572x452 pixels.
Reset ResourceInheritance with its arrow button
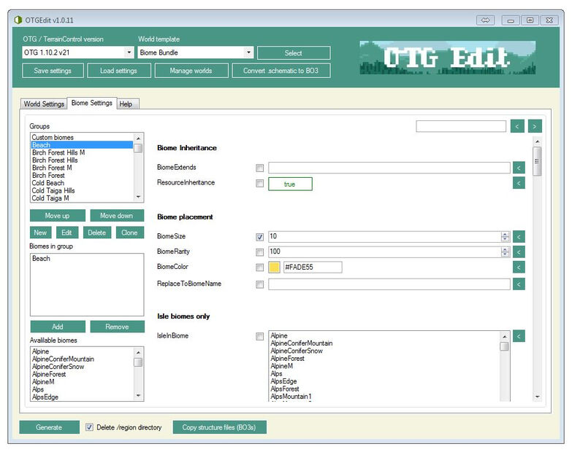coord(519,183)
